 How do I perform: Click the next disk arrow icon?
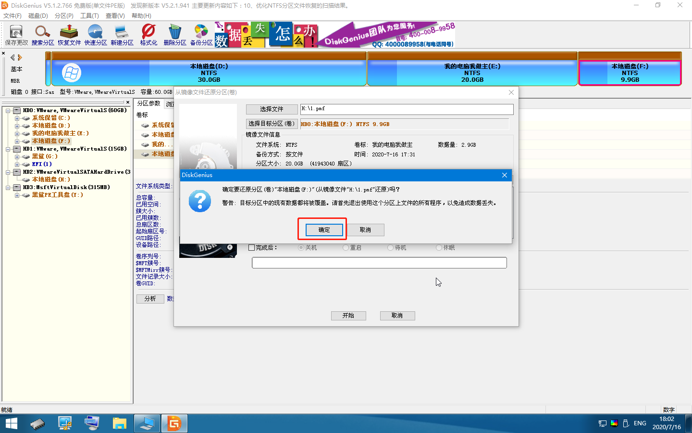point(20,57)
